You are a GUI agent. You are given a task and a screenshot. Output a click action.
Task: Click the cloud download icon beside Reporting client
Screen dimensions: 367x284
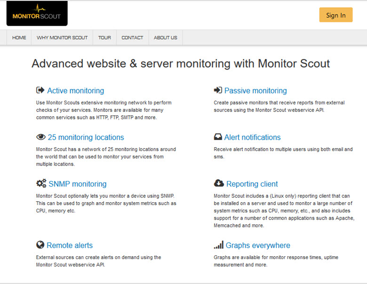tap(219, 183)
